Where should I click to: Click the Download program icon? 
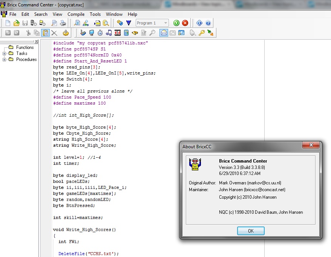coord(129,23)
